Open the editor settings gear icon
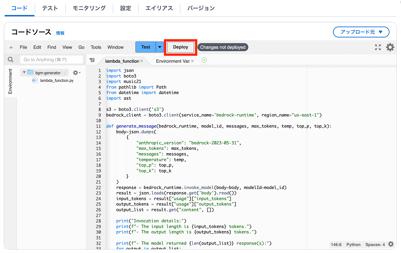 tap(390, 47)
